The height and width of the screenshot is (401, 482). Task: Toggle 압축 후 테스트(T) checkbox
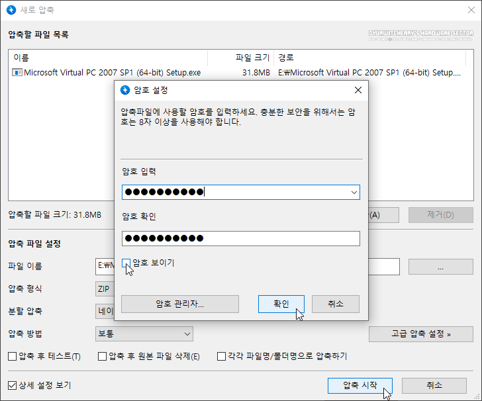pos(13,357)
